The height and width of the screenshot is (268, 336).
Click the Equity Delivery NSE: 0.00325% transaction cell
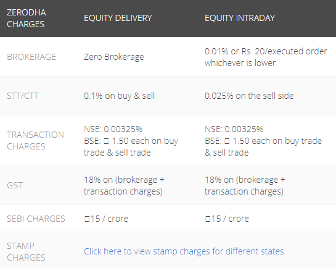pos(131,141)
